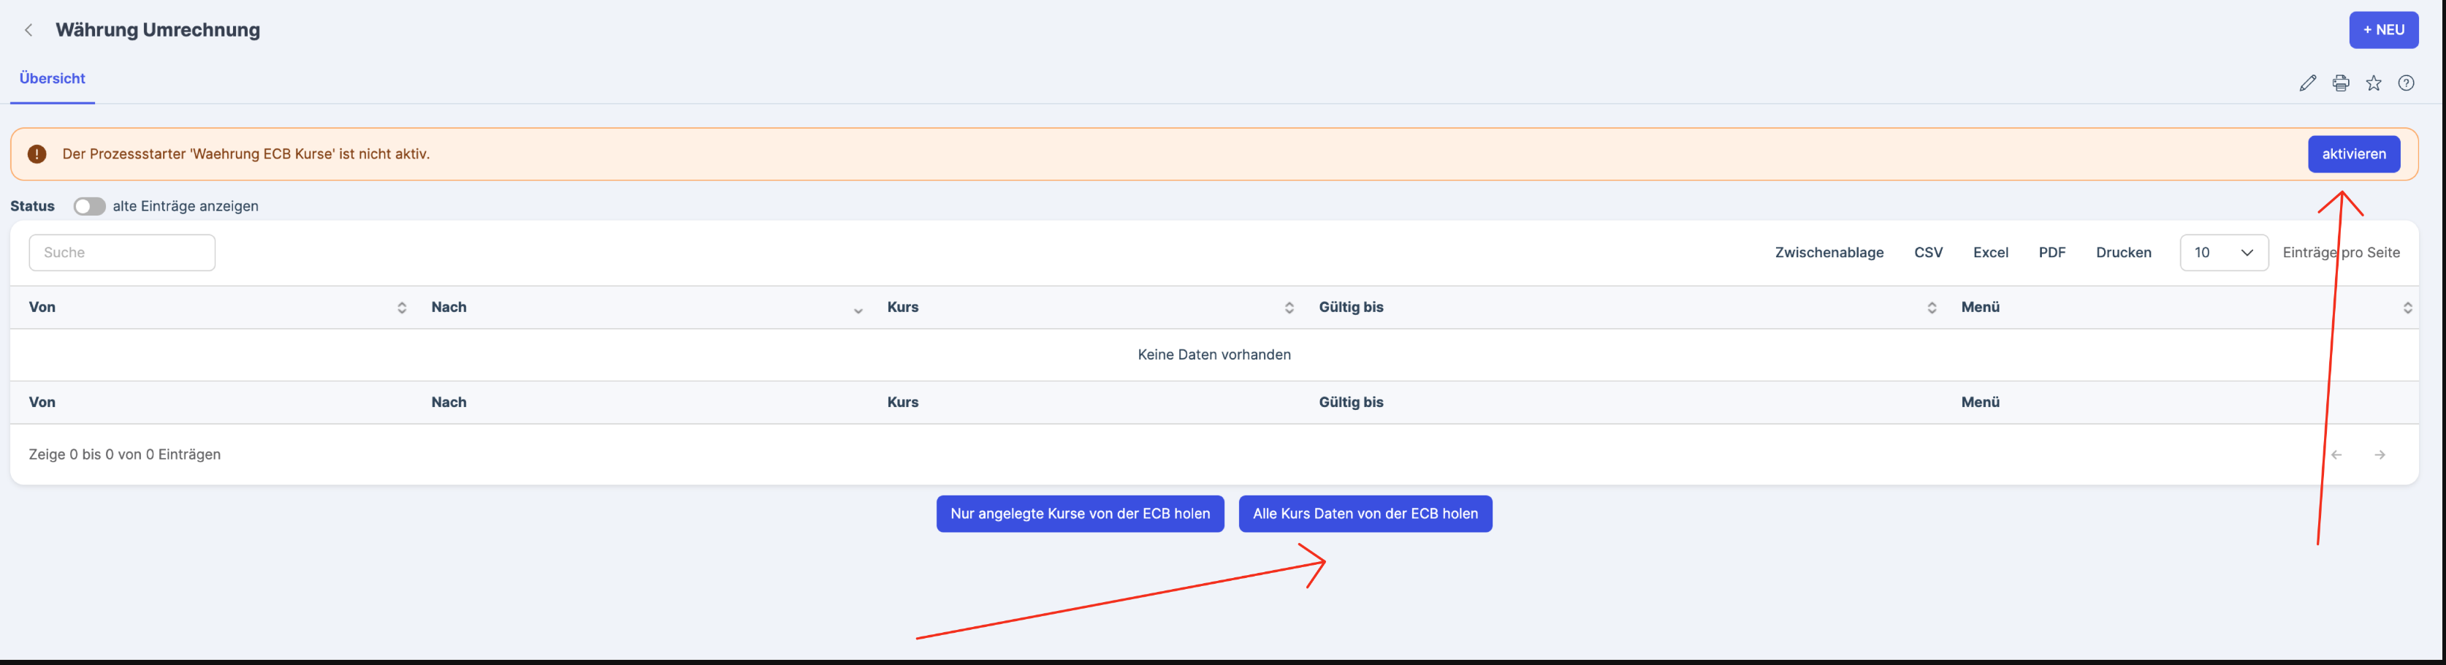Sort table by Kurs column
This screenshot has height=665, width=2446.
(1289, 308)
